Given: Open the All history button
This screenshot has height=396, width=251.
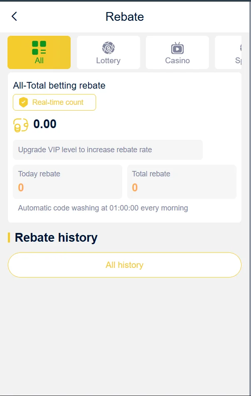Looking at the screenshot, I should [x=125, y=265].
